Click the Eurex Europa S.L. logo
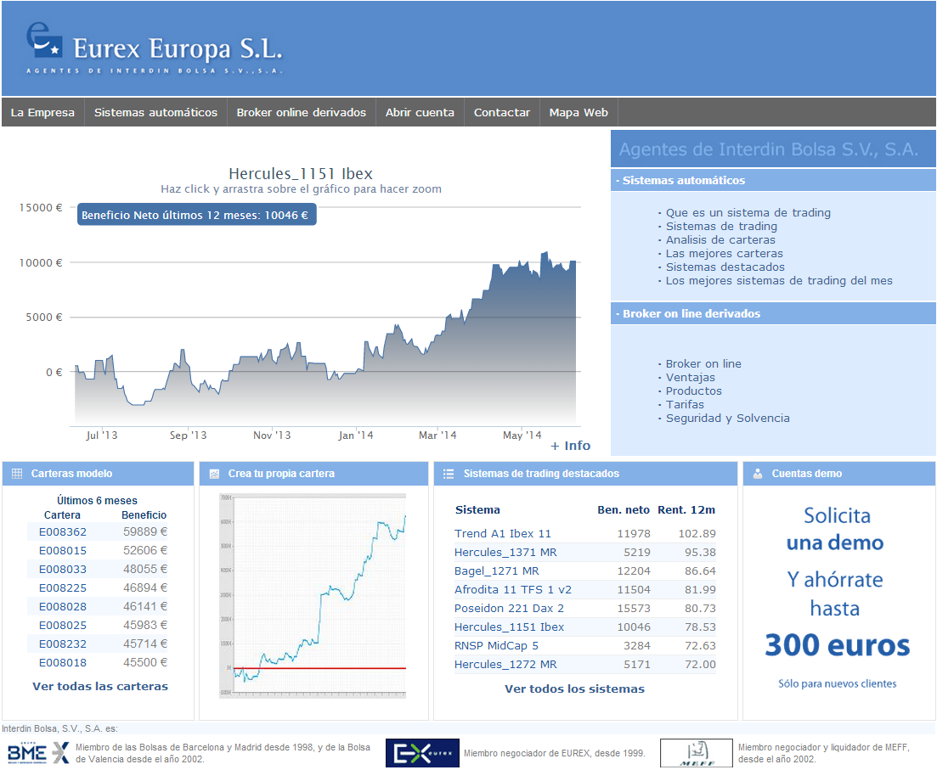 [x=154, y=48]
